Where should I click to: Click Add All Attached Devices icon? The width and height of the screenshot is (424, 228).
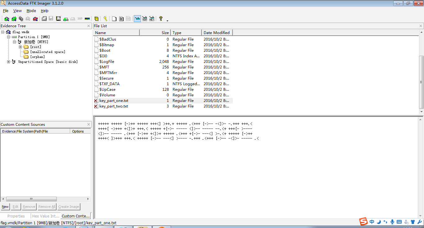(14, 19)
